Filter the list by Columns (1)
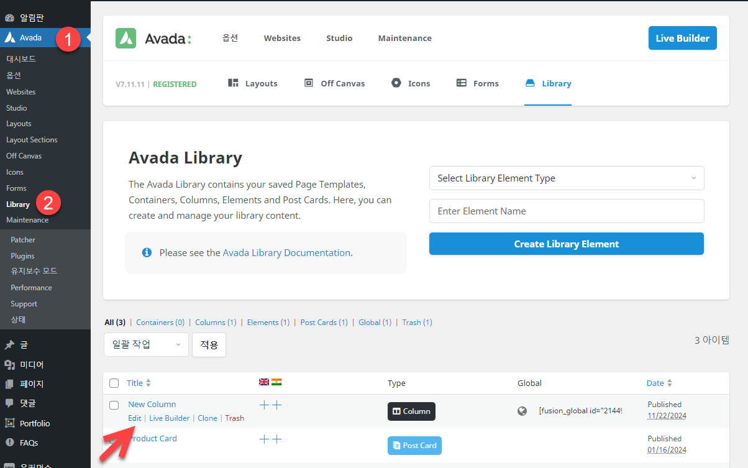This screenshot has width=748, height=468. pyautogui.click(x=216, y=322)
